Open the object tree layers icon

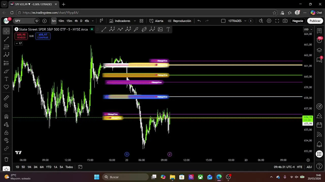tap(319, 50)
